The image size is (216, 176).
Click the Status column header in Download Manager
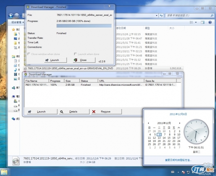point(89,81)
